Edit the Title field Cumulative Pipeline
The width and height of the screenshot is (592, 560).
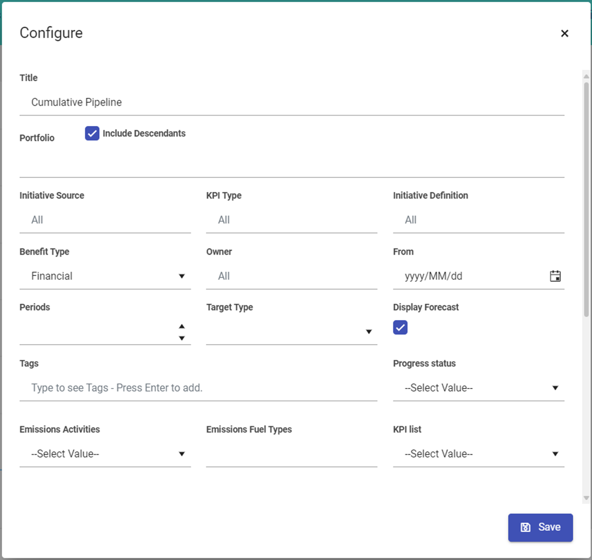pyautogui.click(x=292, y=102)
